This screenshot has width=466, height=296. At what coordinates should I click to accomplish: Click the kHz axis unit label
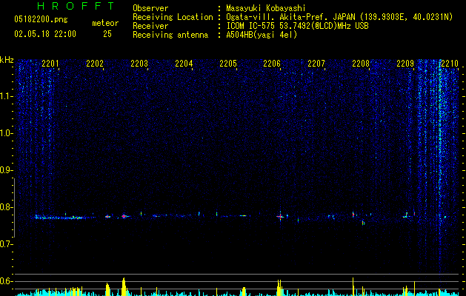tap(7, 60)
